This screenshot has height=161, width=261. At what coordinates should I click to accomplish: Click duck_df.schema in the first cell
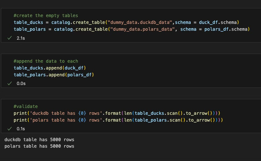(218, 22)
